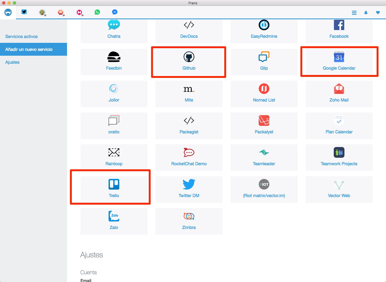The height and width of the screenshot is (282, 386).
Task: Switch to the Facebook Messenger tab
Action: 115,12
